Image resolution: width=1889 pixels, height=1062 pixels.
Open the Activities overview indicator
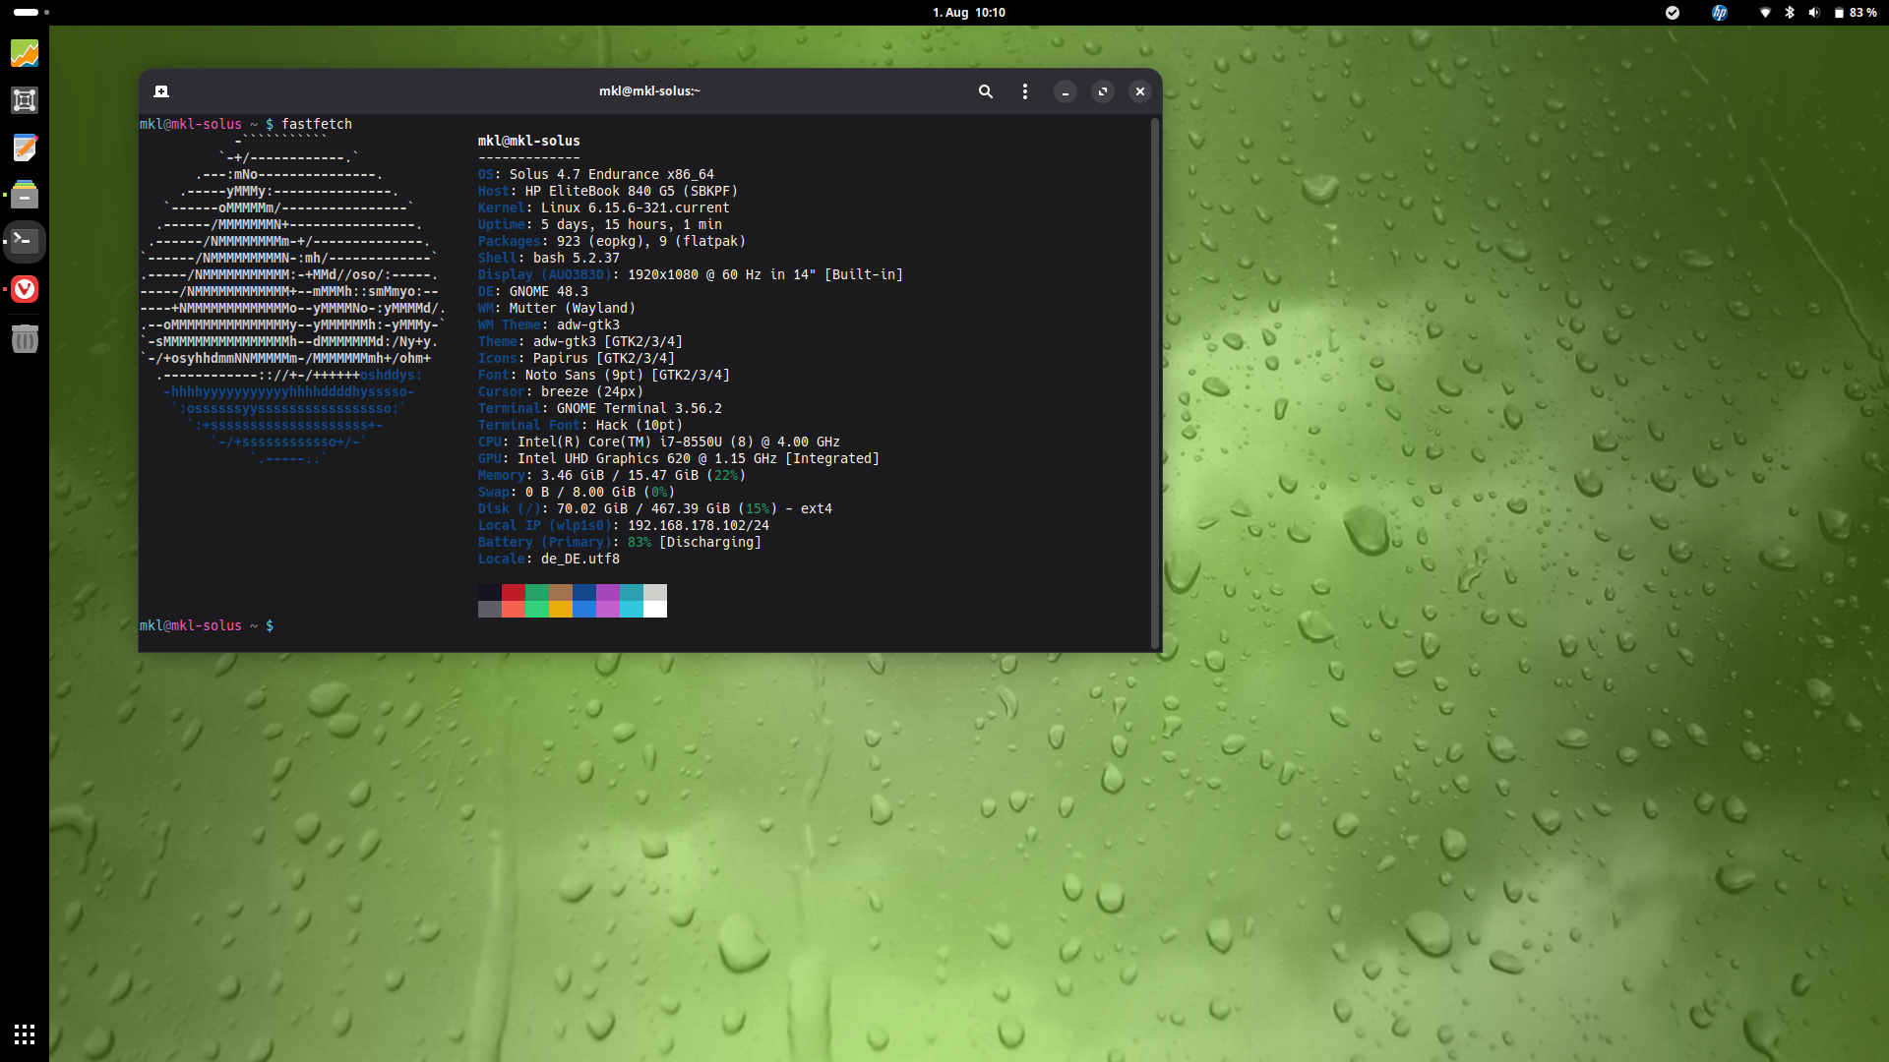coord(31,12)
